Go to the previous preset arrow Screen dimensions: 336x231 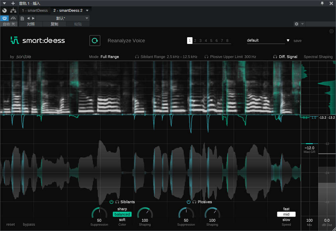tap(28, 18)
